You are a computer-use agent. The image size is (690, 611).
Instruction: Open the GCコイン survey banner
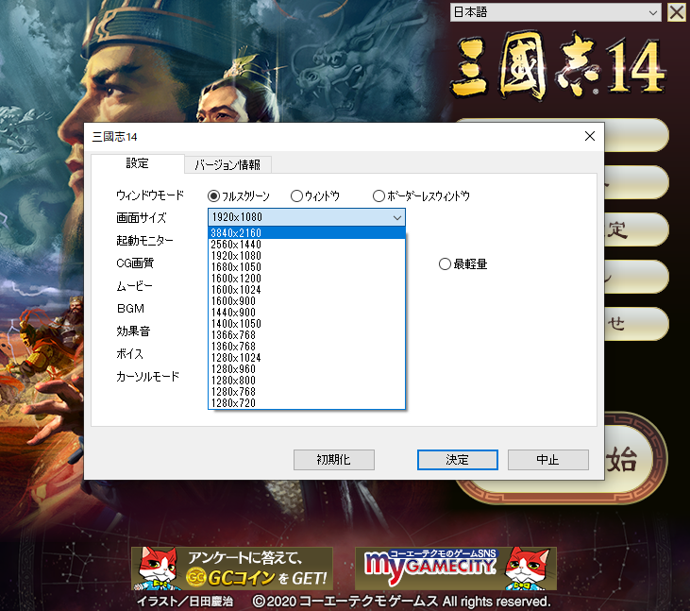(x=232, y=569)
